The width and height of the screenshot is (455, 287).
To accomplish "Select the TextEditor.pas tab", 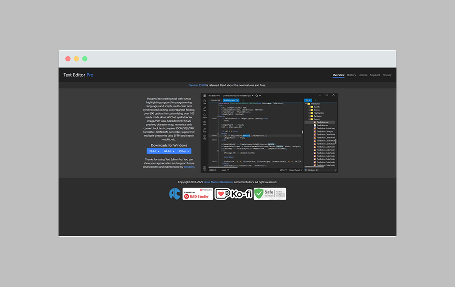I will pyautogui.click(x=229, y=99).
